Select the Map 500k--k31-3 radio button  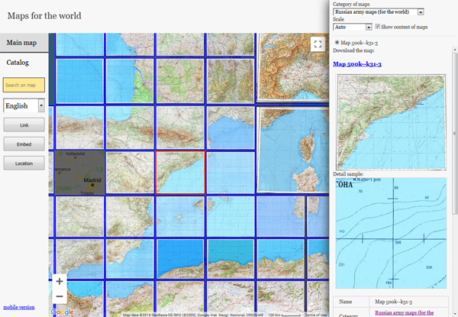click(x=337, y=43)
